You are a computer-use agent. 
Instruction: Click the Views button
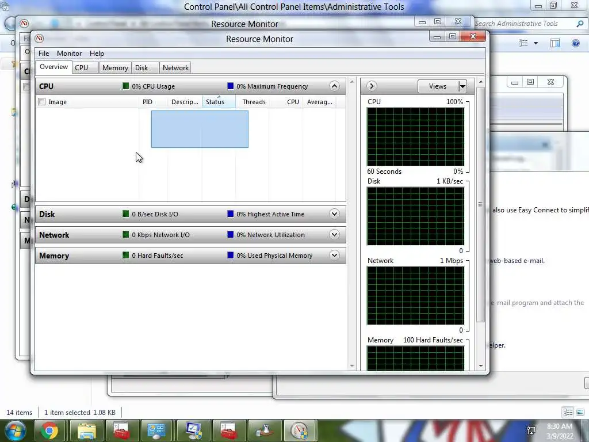(x=438, y=86)
